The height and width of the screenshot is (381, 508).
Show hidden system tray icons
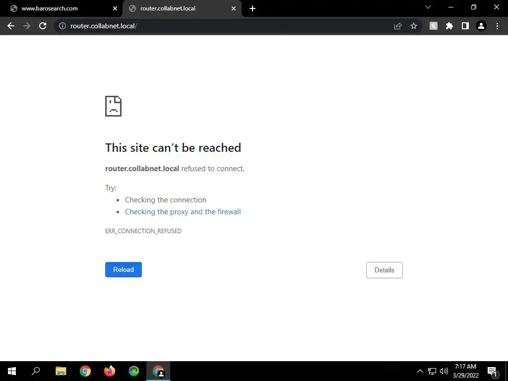(x=420, y=371)
